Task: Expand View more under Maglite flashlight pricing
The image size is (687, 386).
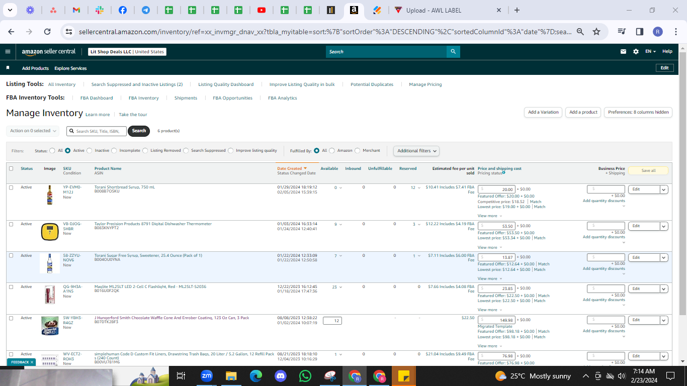Action: coord(489,310)
